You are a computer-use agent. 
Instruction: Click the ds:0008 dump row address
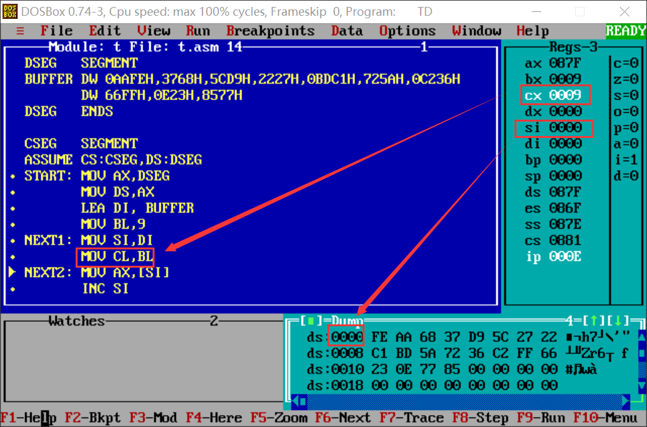tap(335, 353)
